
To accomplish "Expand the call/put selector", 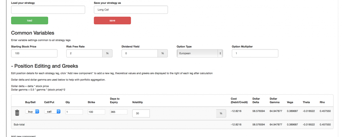I will (52, 112).
